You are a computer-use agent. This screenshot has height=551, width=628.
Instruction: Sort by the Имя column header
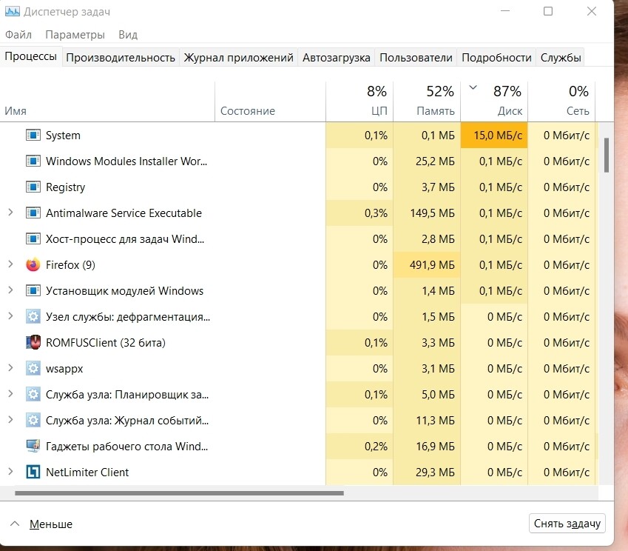107,101
